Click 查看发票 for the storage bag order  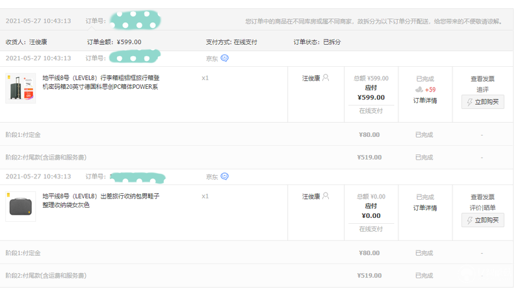click(x=482, y=197)
